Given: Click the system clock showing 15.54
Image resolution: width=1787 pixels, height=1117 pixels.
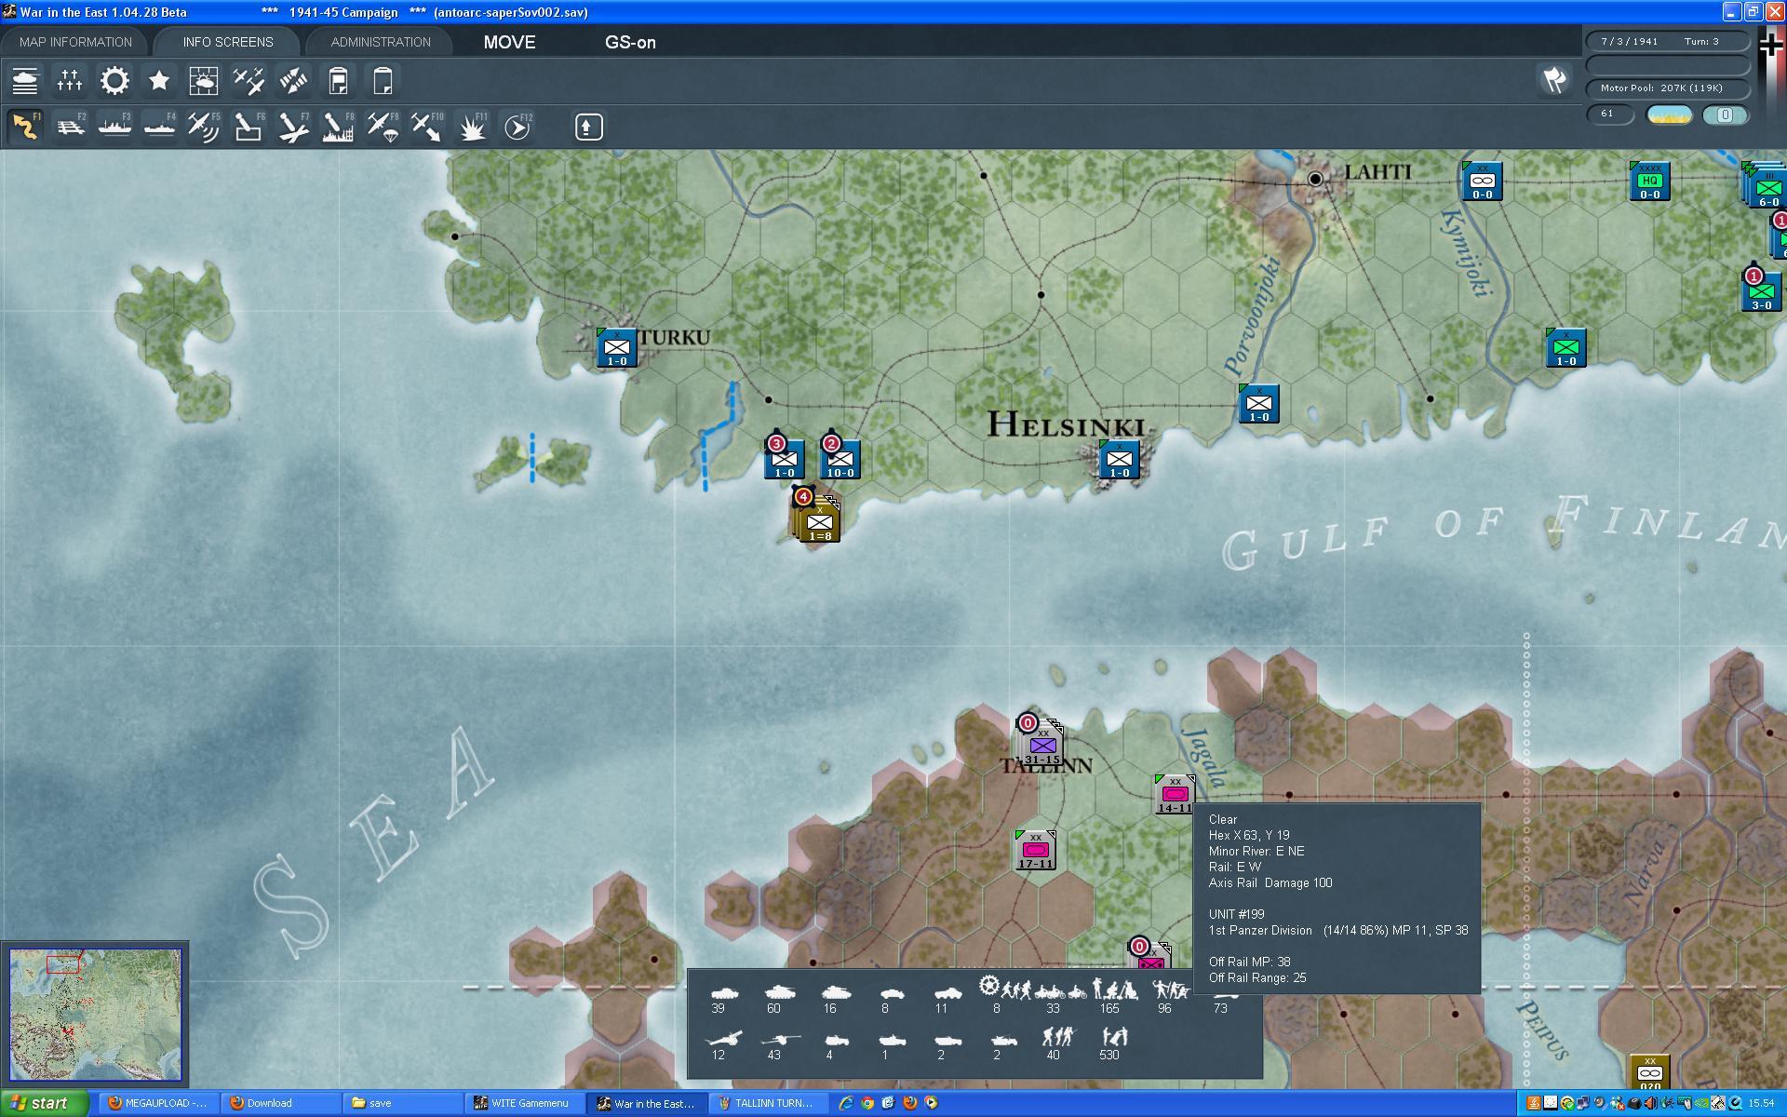Looking at the screenshot, I should (1761, 1103).
